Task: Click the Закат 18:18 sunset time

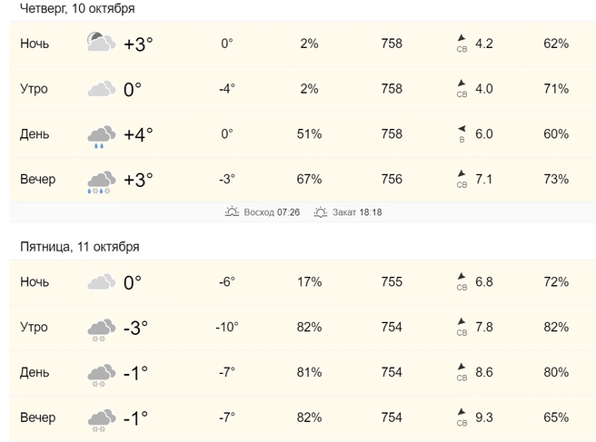Action: pyautogui.click(x=357, y=212)
